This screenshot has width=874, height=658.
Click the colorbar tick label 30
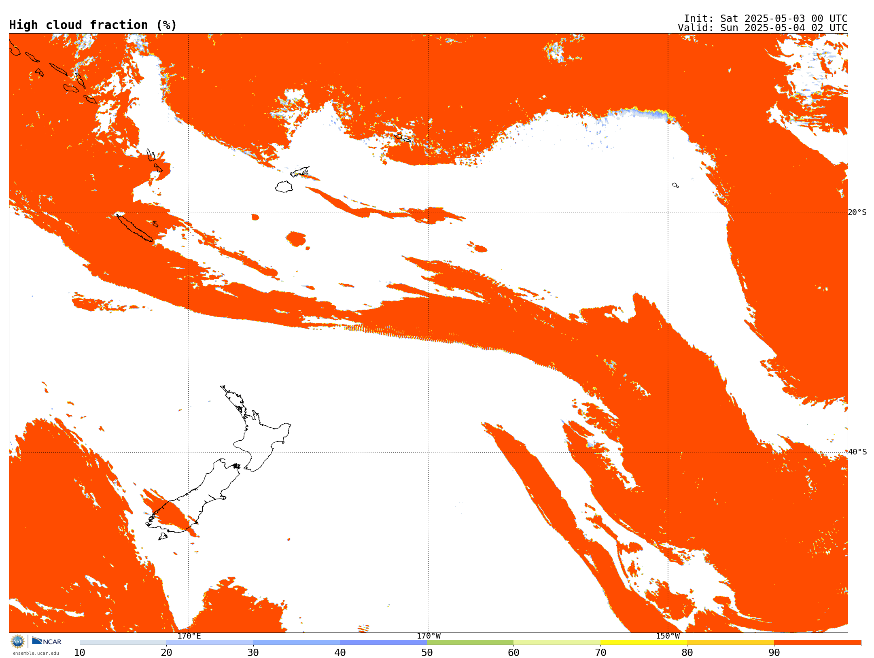[x=253, y=653]
